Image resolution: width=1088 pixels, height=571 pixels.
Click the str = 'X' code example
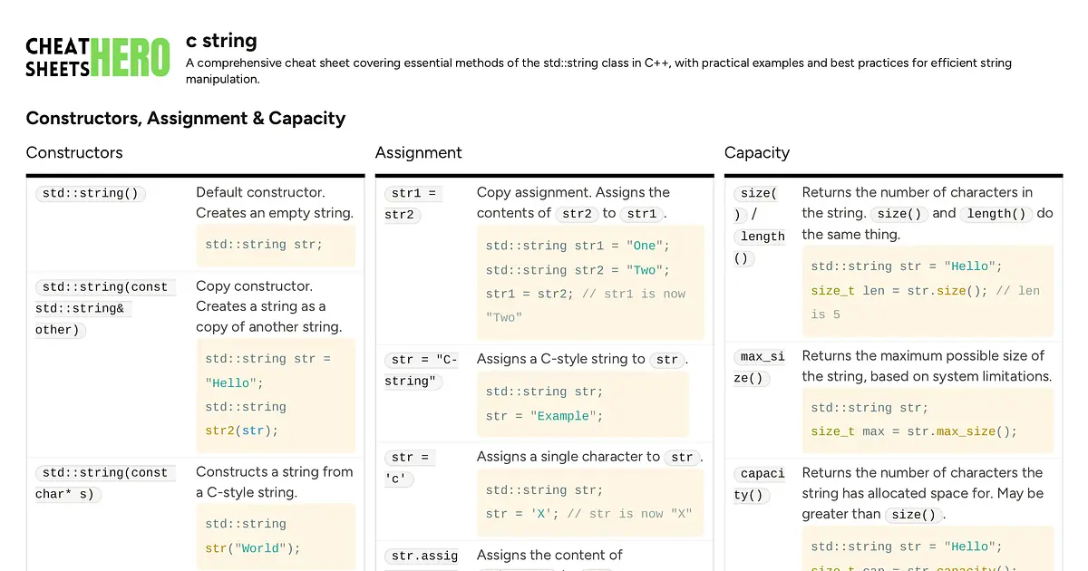coord(590,502)
